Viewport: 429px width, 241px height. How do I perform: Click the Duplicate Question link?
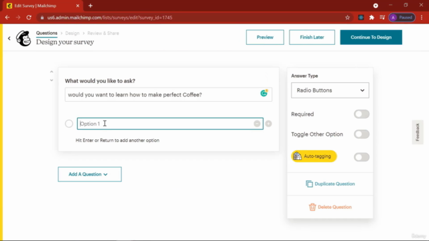pyautogui.click(x=334, y=184)
